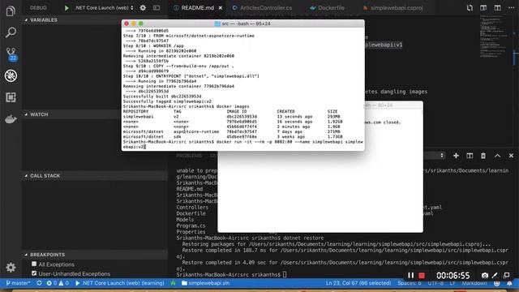
Task: Click 'simplewebapi' repository row in docker images
Action: pyautogui.click(x=233, y=117)
